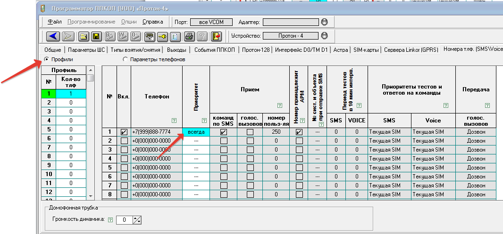The height and width of the screenshot is (234, 503).
Task: Click the write-to-device chip icon labeled W
Action: pos(123,36)
